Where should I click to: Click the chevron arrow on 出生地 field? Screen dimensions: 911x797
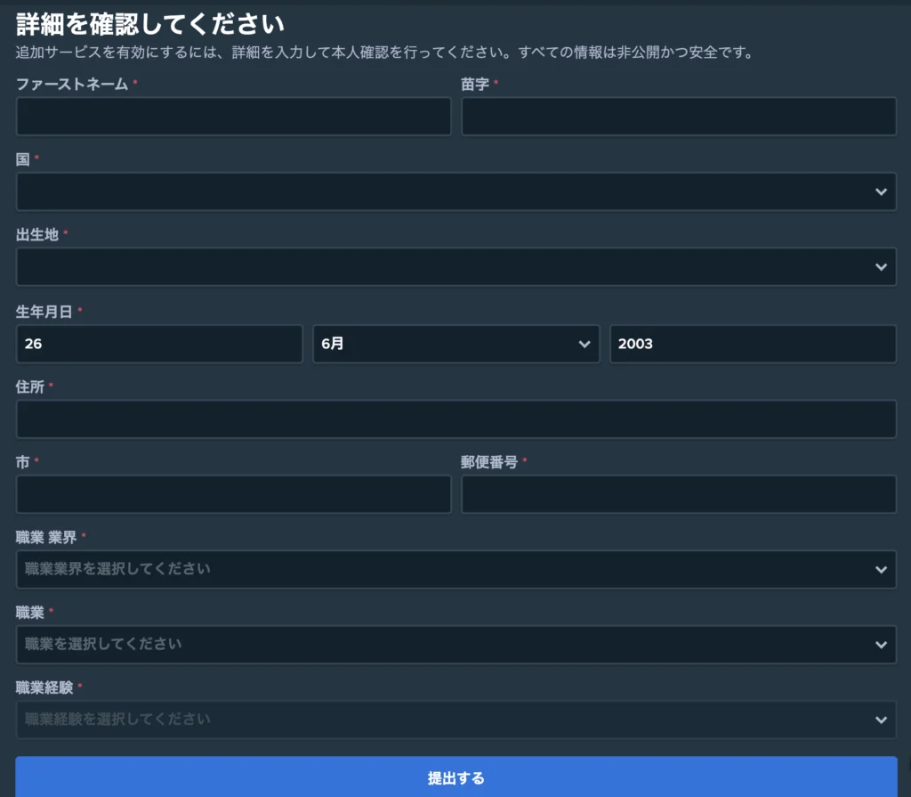click(x=880, y=267)
